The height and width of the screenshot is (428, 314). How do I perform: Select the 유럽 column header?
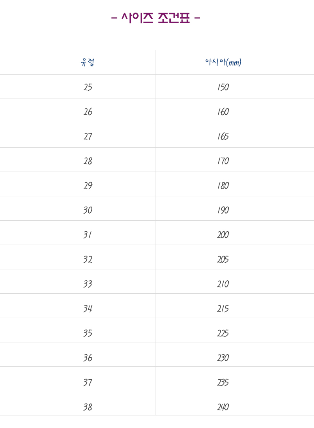(88, 62)
